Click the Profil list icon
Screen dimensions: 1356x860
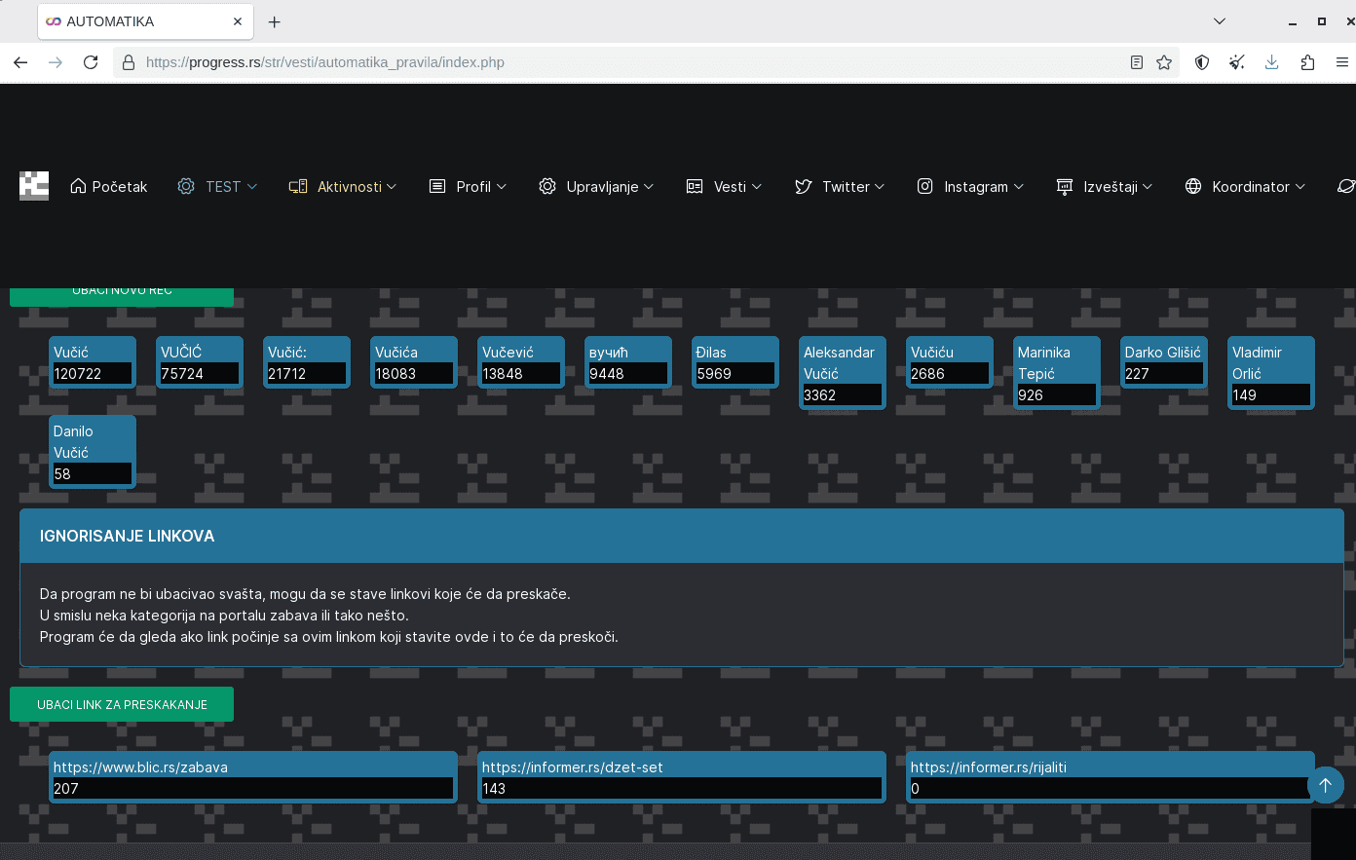(437, 186)
